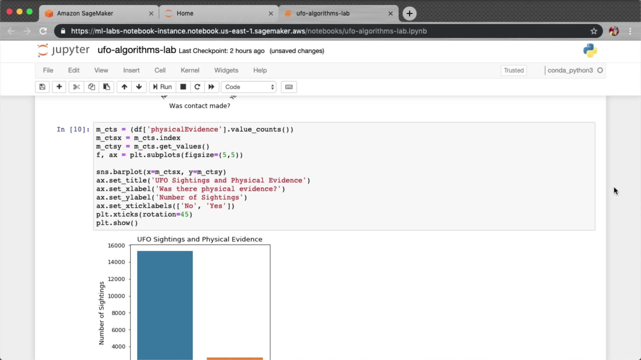Bookmark page with star icon
Image resolution: width=641 pixels, height=360 pixels.
click(x=594, y=31)
